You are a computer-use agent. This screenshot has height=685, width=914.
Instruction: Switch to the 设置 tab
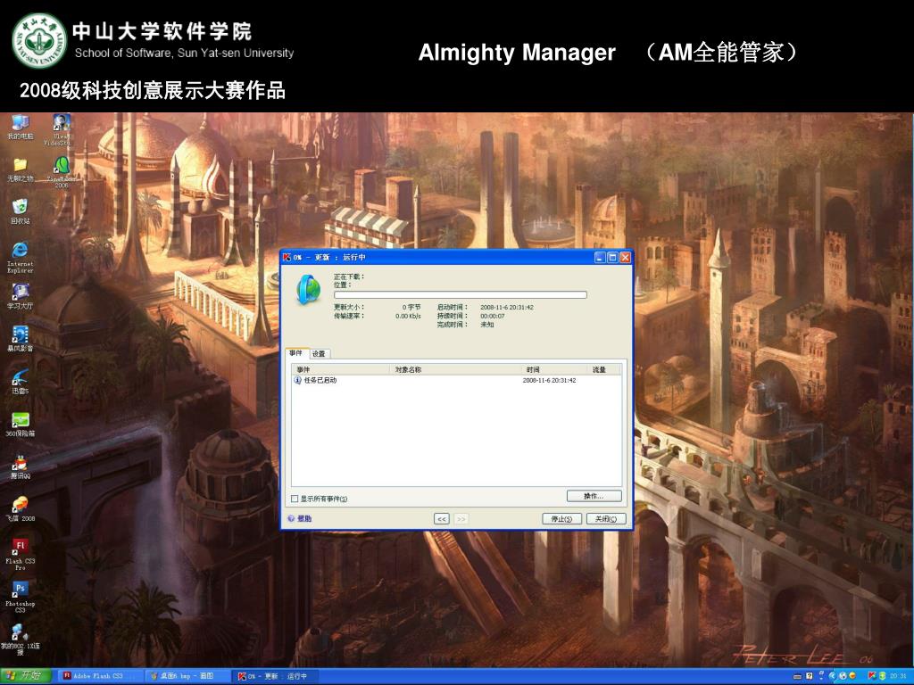pos(319,353)
